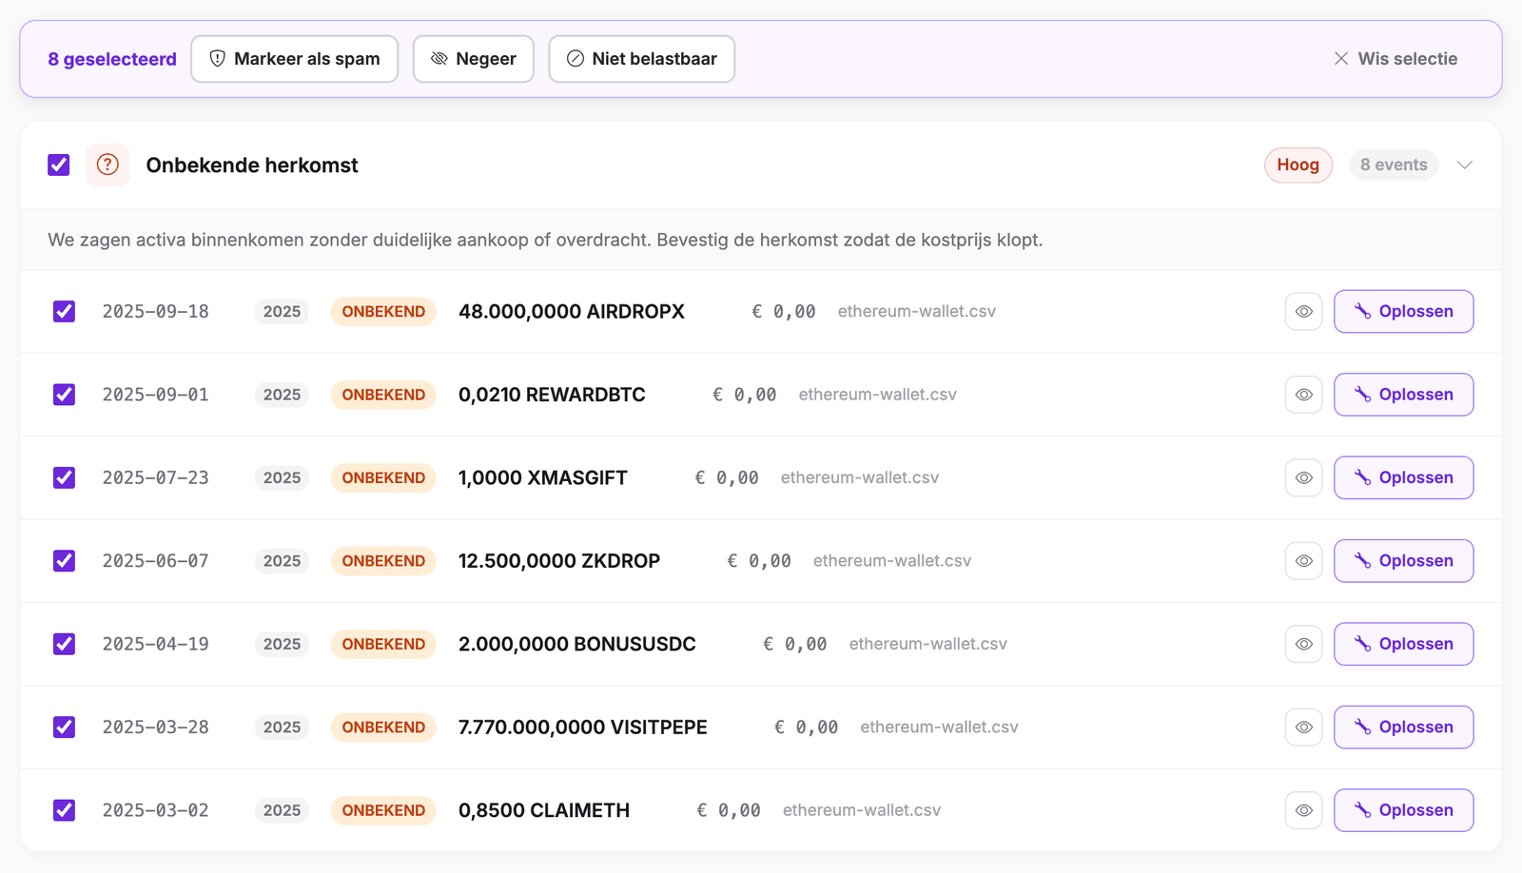Deselect the 2025-09-18 AIRDROPX checkbox
1522x873 pixels.
pyautogui.click(x=64, y=311)
